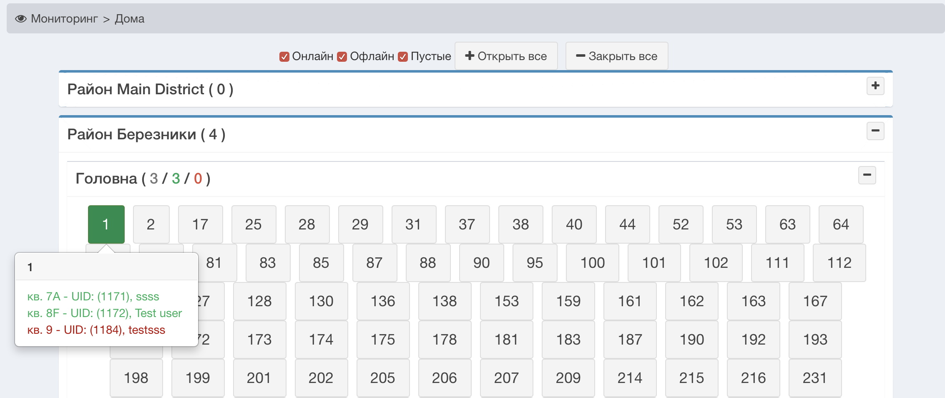Select house number 153
The height and width of the screenshot is (398, 945).
tap(506, 301)
